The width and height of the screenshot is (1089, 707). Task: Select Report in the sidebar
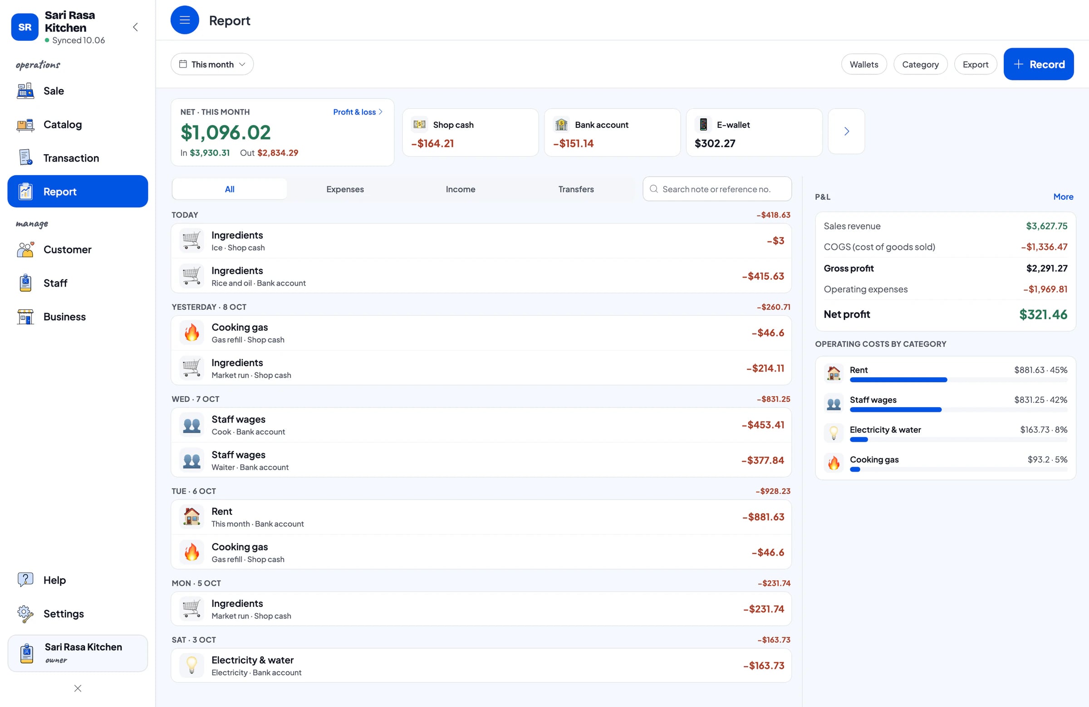[x=78, y=191]
